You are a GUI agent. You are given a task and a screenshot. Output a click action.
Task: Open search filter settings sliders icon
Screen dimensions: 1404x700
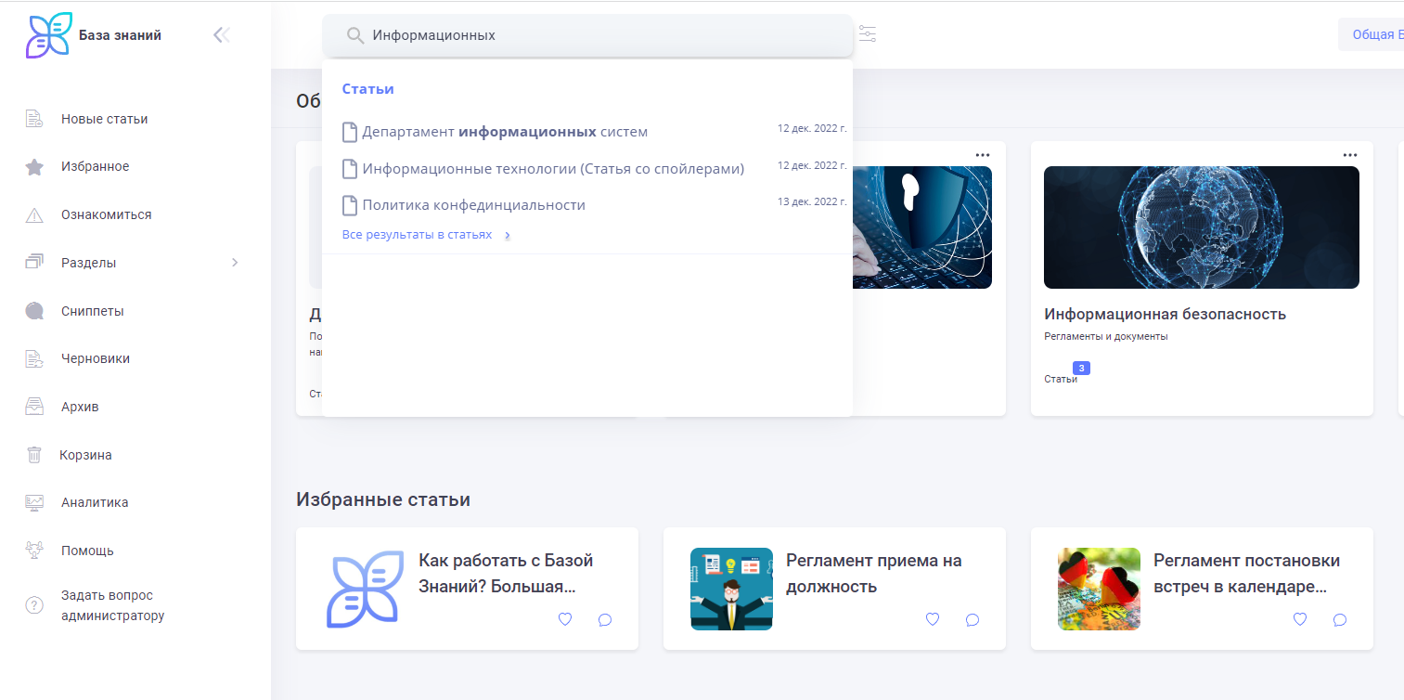coord(868,35)
